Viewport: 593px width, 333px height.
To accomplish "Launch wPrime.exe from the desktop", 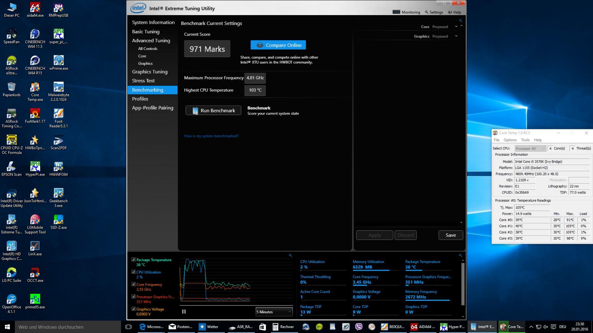I will coord(58,63).
